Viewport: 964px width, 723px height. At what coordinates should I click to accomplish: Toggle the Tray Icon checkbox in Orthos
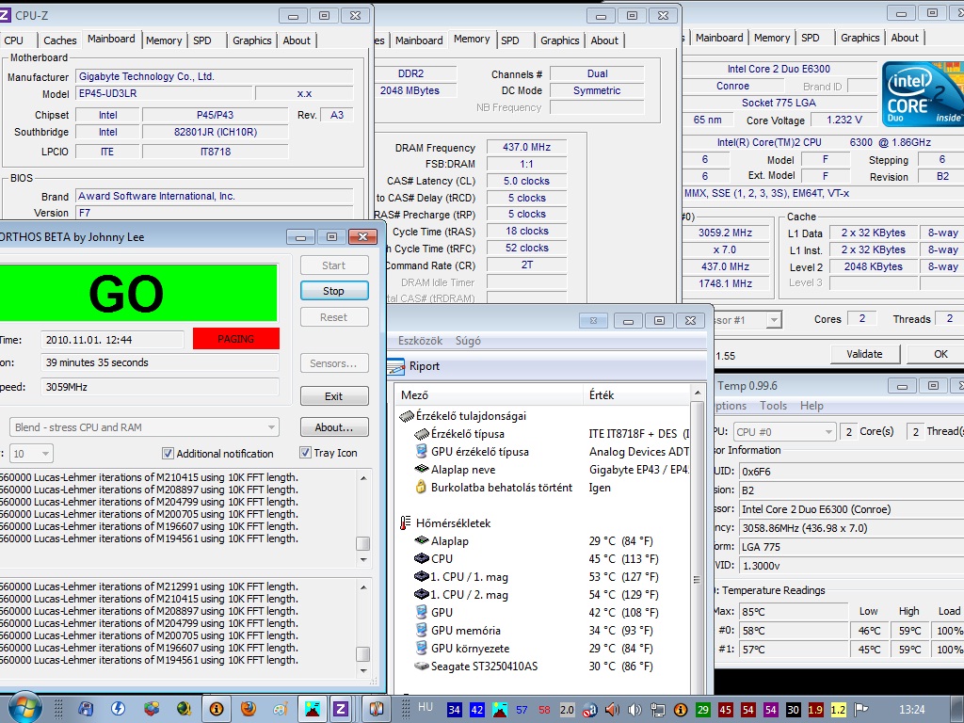pyautogui.click(x=305, y=453)
